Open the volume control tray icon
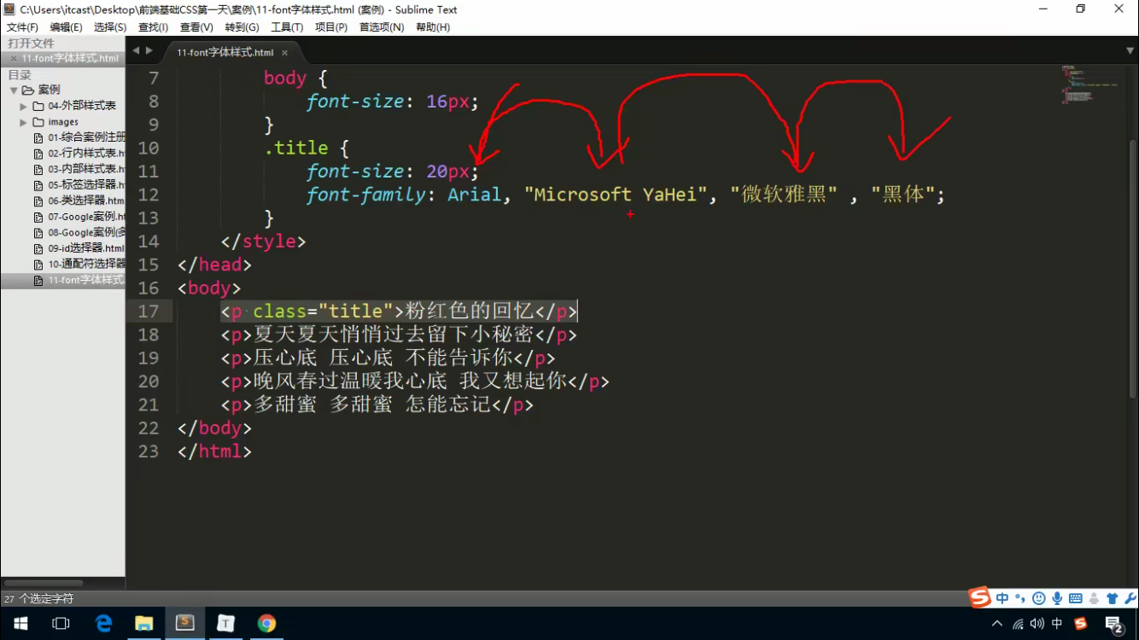Viewport: 1139px width, 640px height. coord(1037,625)
